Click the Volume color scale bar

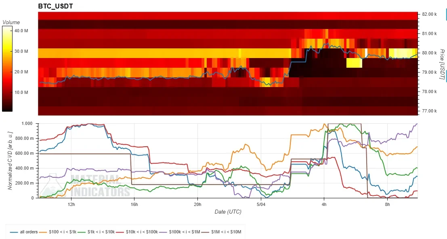click(7, 69)
